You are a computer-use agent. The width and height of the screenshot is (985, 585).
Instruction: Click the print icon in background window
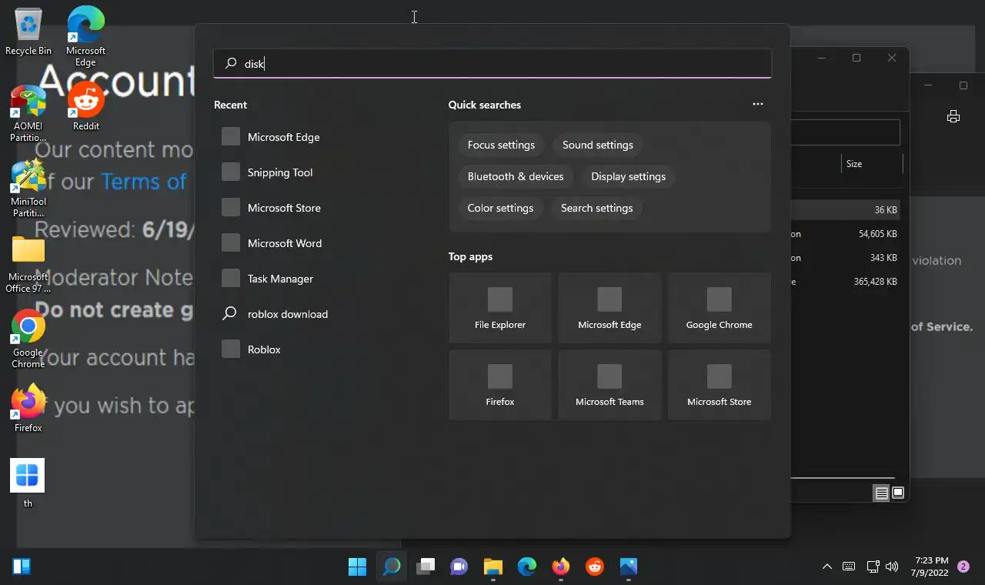pos(953,117)
